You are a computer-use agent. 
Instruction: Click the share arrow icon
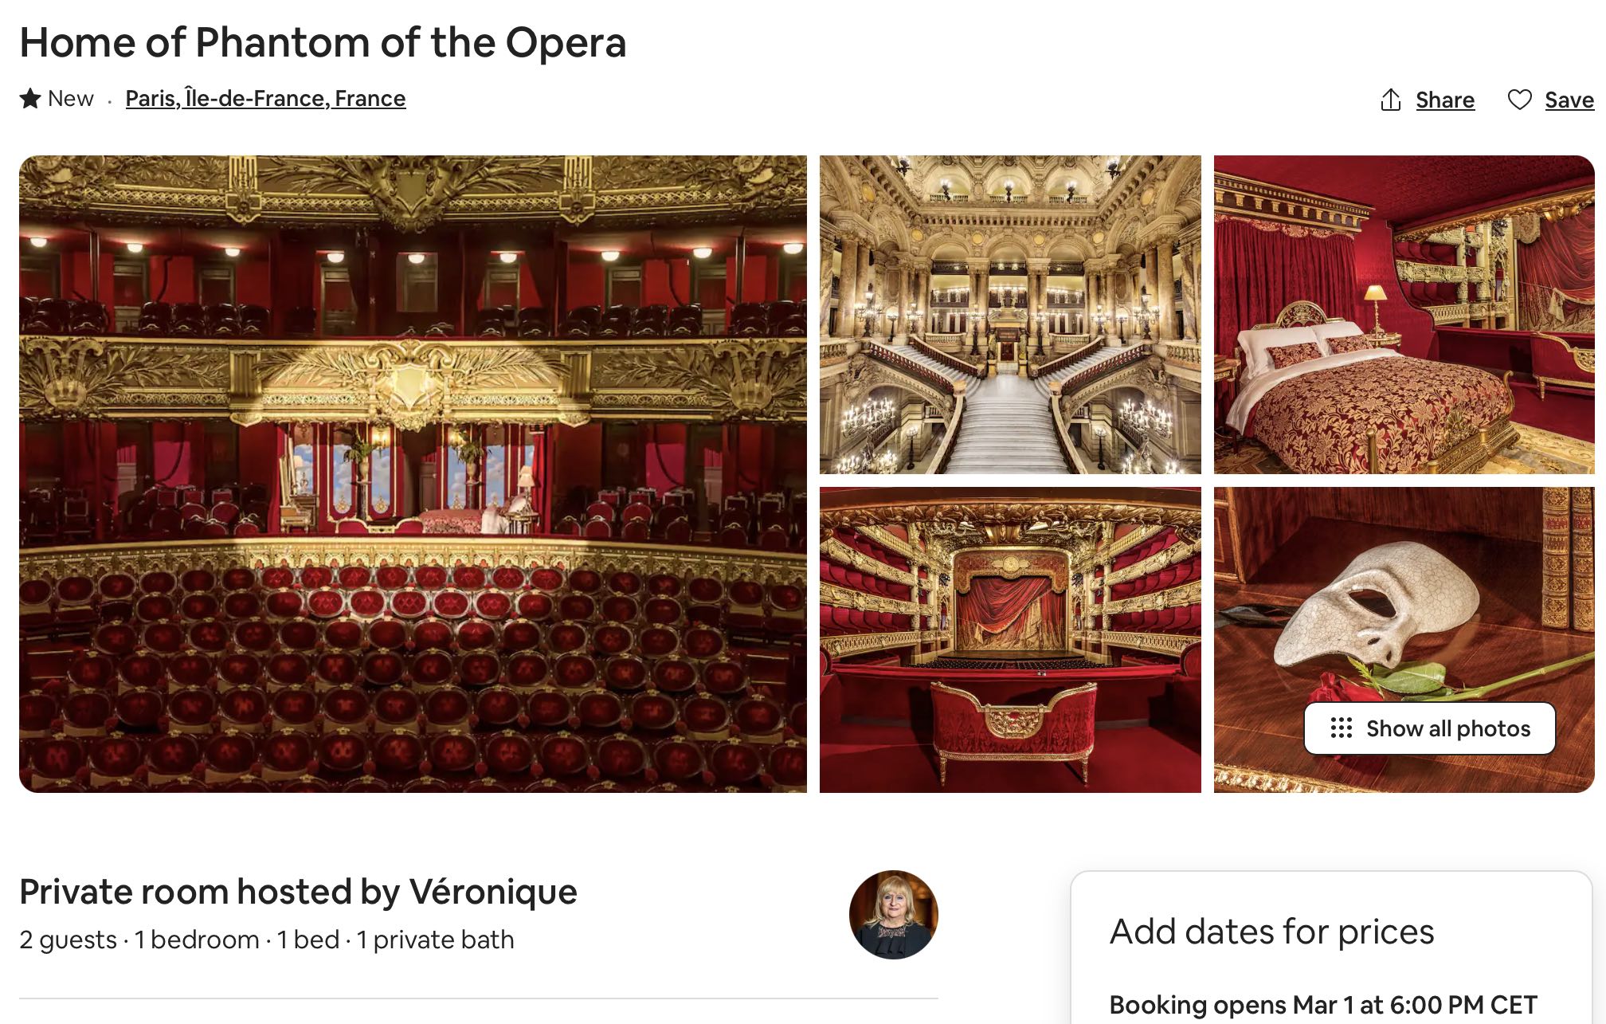[x=1390, y=100]
